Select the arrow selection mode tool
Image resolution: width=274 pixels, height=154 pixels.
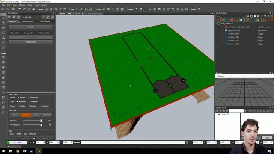(3, 18)
